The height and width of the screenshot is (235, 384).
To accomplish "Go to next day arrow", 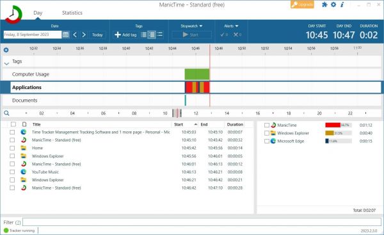I will pyautogui.click(x=84, y=35).
